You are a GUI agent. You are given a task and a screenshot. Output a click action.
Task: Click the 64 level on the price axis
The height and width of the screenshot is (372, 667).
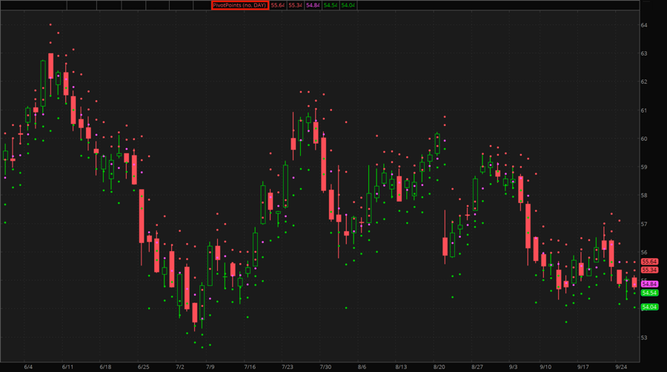pyautogui.click(x=645, y=25)
